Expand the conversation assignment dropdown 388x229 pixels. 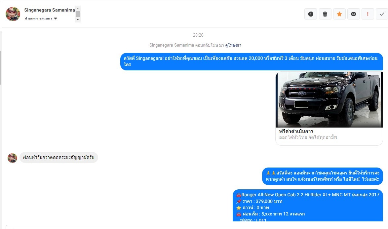coord(41,19)
